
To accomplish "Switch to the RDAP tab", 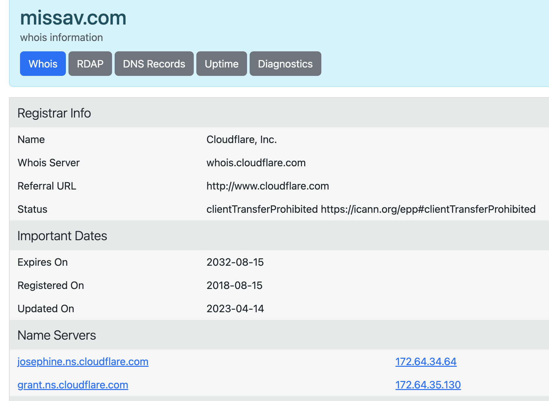I will click(90, 64).
